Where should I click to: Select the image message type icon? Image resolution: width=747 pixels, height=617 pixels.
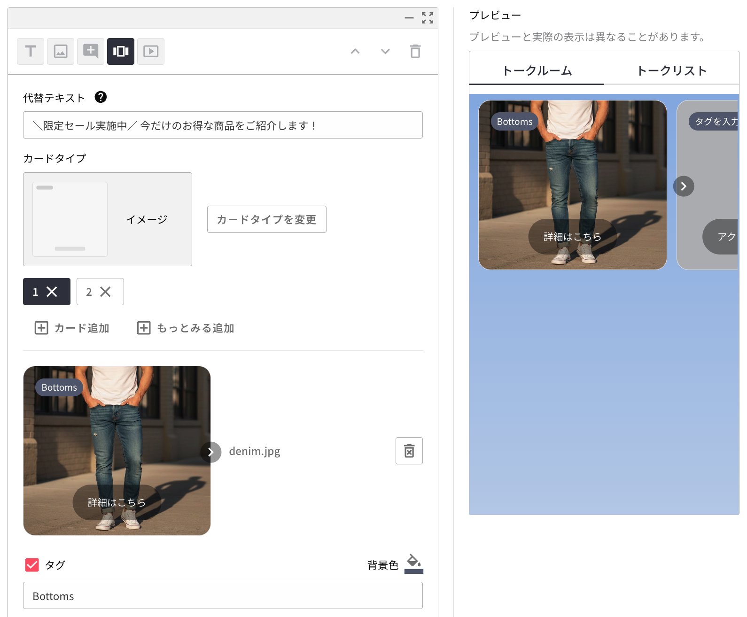[61, 51]
